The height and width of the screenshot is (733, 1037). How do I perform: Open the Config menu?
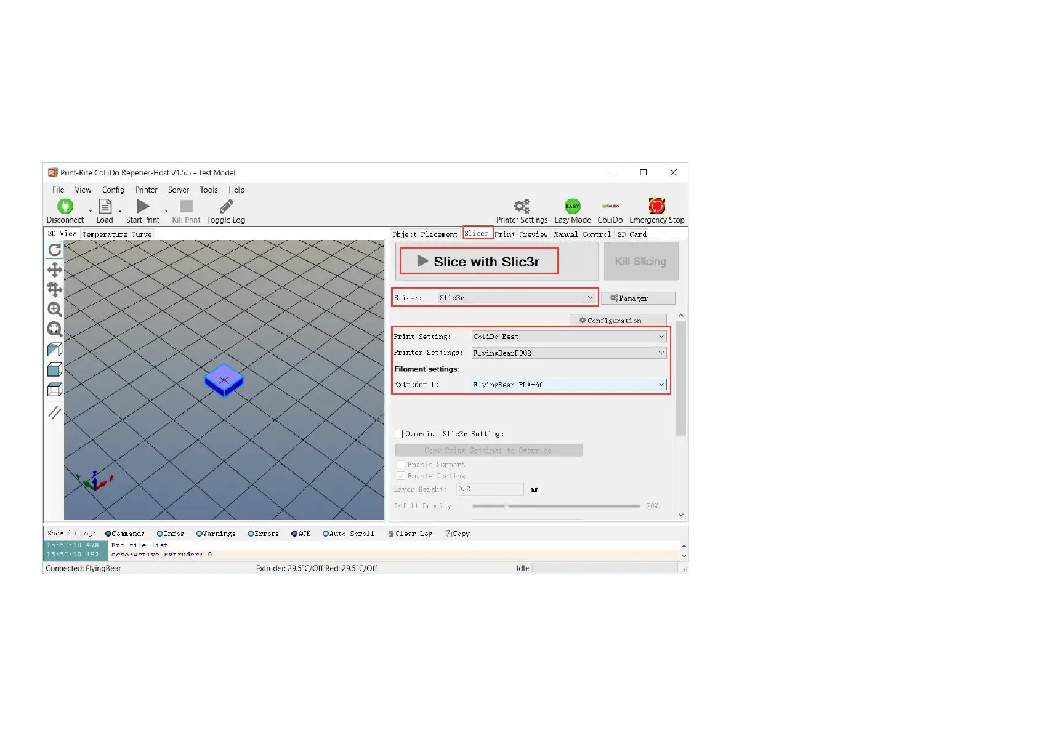(113, 190)
